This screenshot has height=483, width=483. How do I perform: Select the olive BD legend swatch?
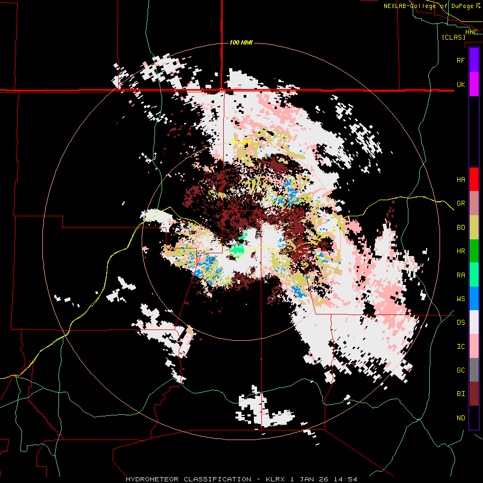coord(474,228)
